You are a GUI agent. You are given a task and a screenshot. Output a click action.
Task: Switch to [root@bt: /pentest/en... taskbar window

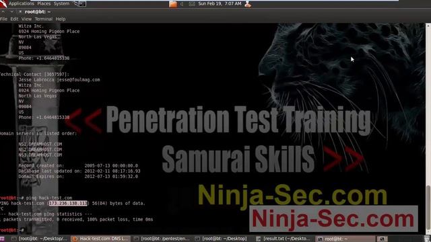click(x=162, y=239)
